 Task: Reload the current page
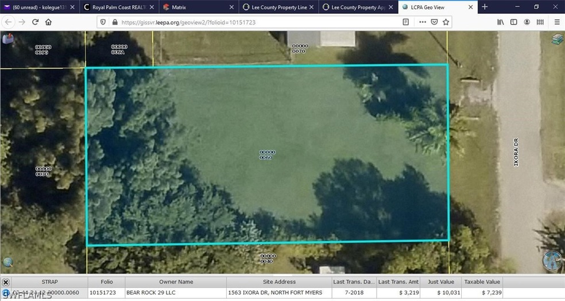[35, 22]
